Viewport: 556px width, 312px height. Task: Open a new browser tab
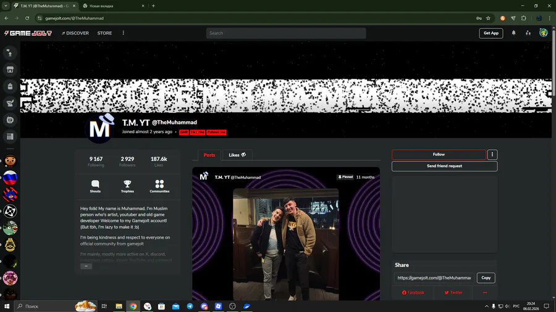154,6
